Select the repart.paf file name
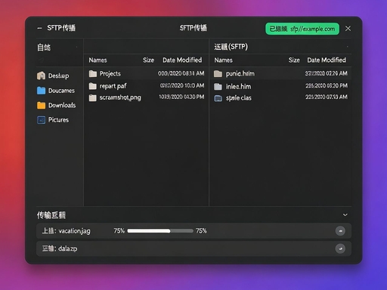This screenshot has height=290, width=387. [x=113, y=86]
